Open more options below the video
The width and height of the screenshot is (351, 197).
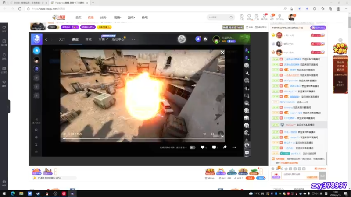tap(234, 147)
